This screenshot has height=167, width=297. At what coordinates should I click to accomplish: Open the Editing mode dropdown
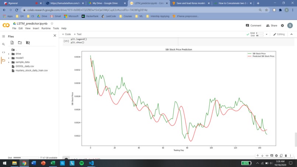pyautogui.click(x=279, y=34)
